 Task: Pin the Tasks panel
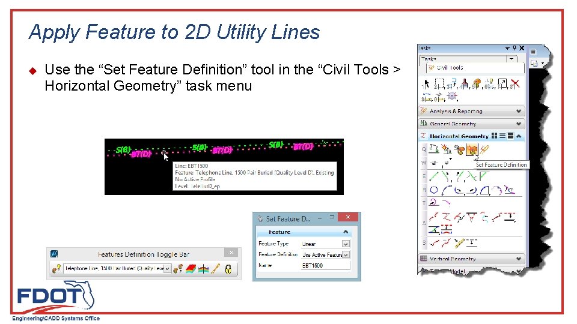tap(515, 48)
